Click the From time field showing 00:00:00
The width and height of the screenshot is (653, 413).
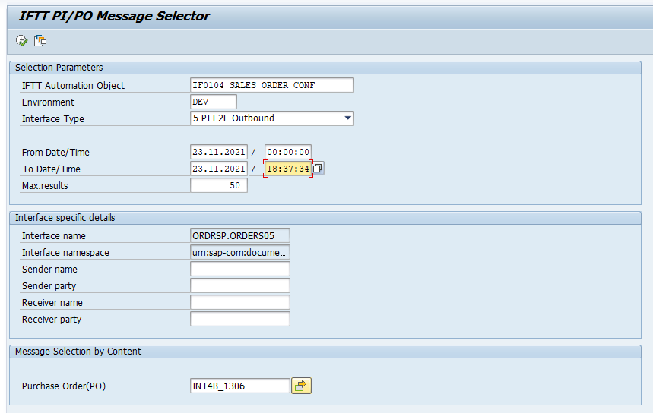pos(287,152)
